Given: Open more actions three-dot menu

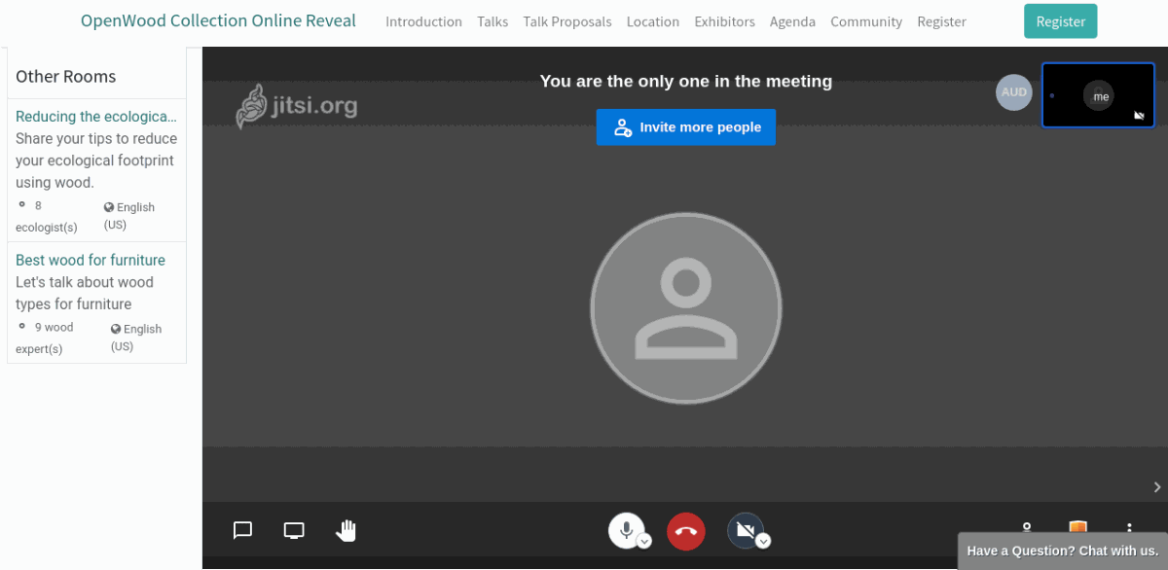Looking at the screenshot, I should [x=1129, y=528].
